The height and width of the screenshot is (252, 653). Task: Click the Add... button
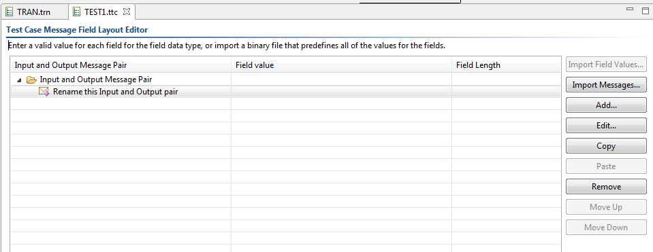606,105
